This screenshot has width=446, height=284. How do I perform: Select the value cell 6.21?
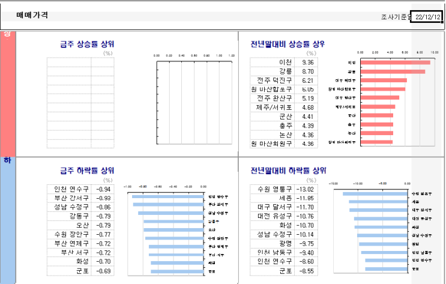point(306,80)
